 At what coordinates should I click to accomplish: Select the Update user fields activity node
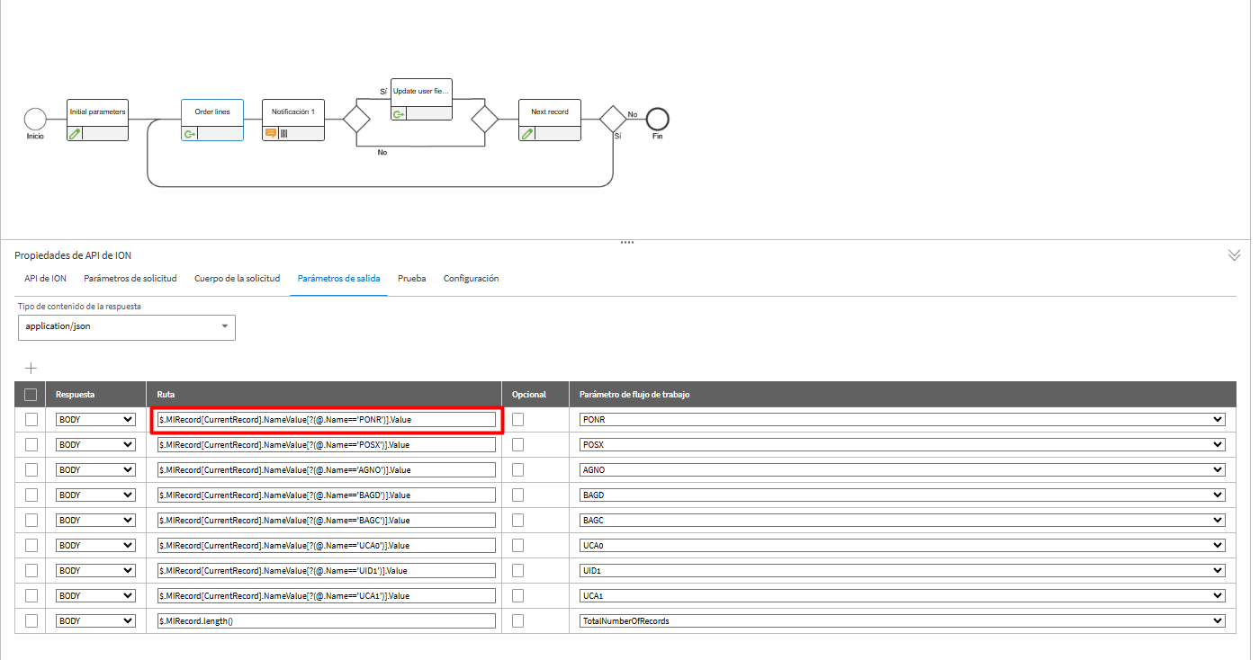pyautogui.click(x=421, y=99)
